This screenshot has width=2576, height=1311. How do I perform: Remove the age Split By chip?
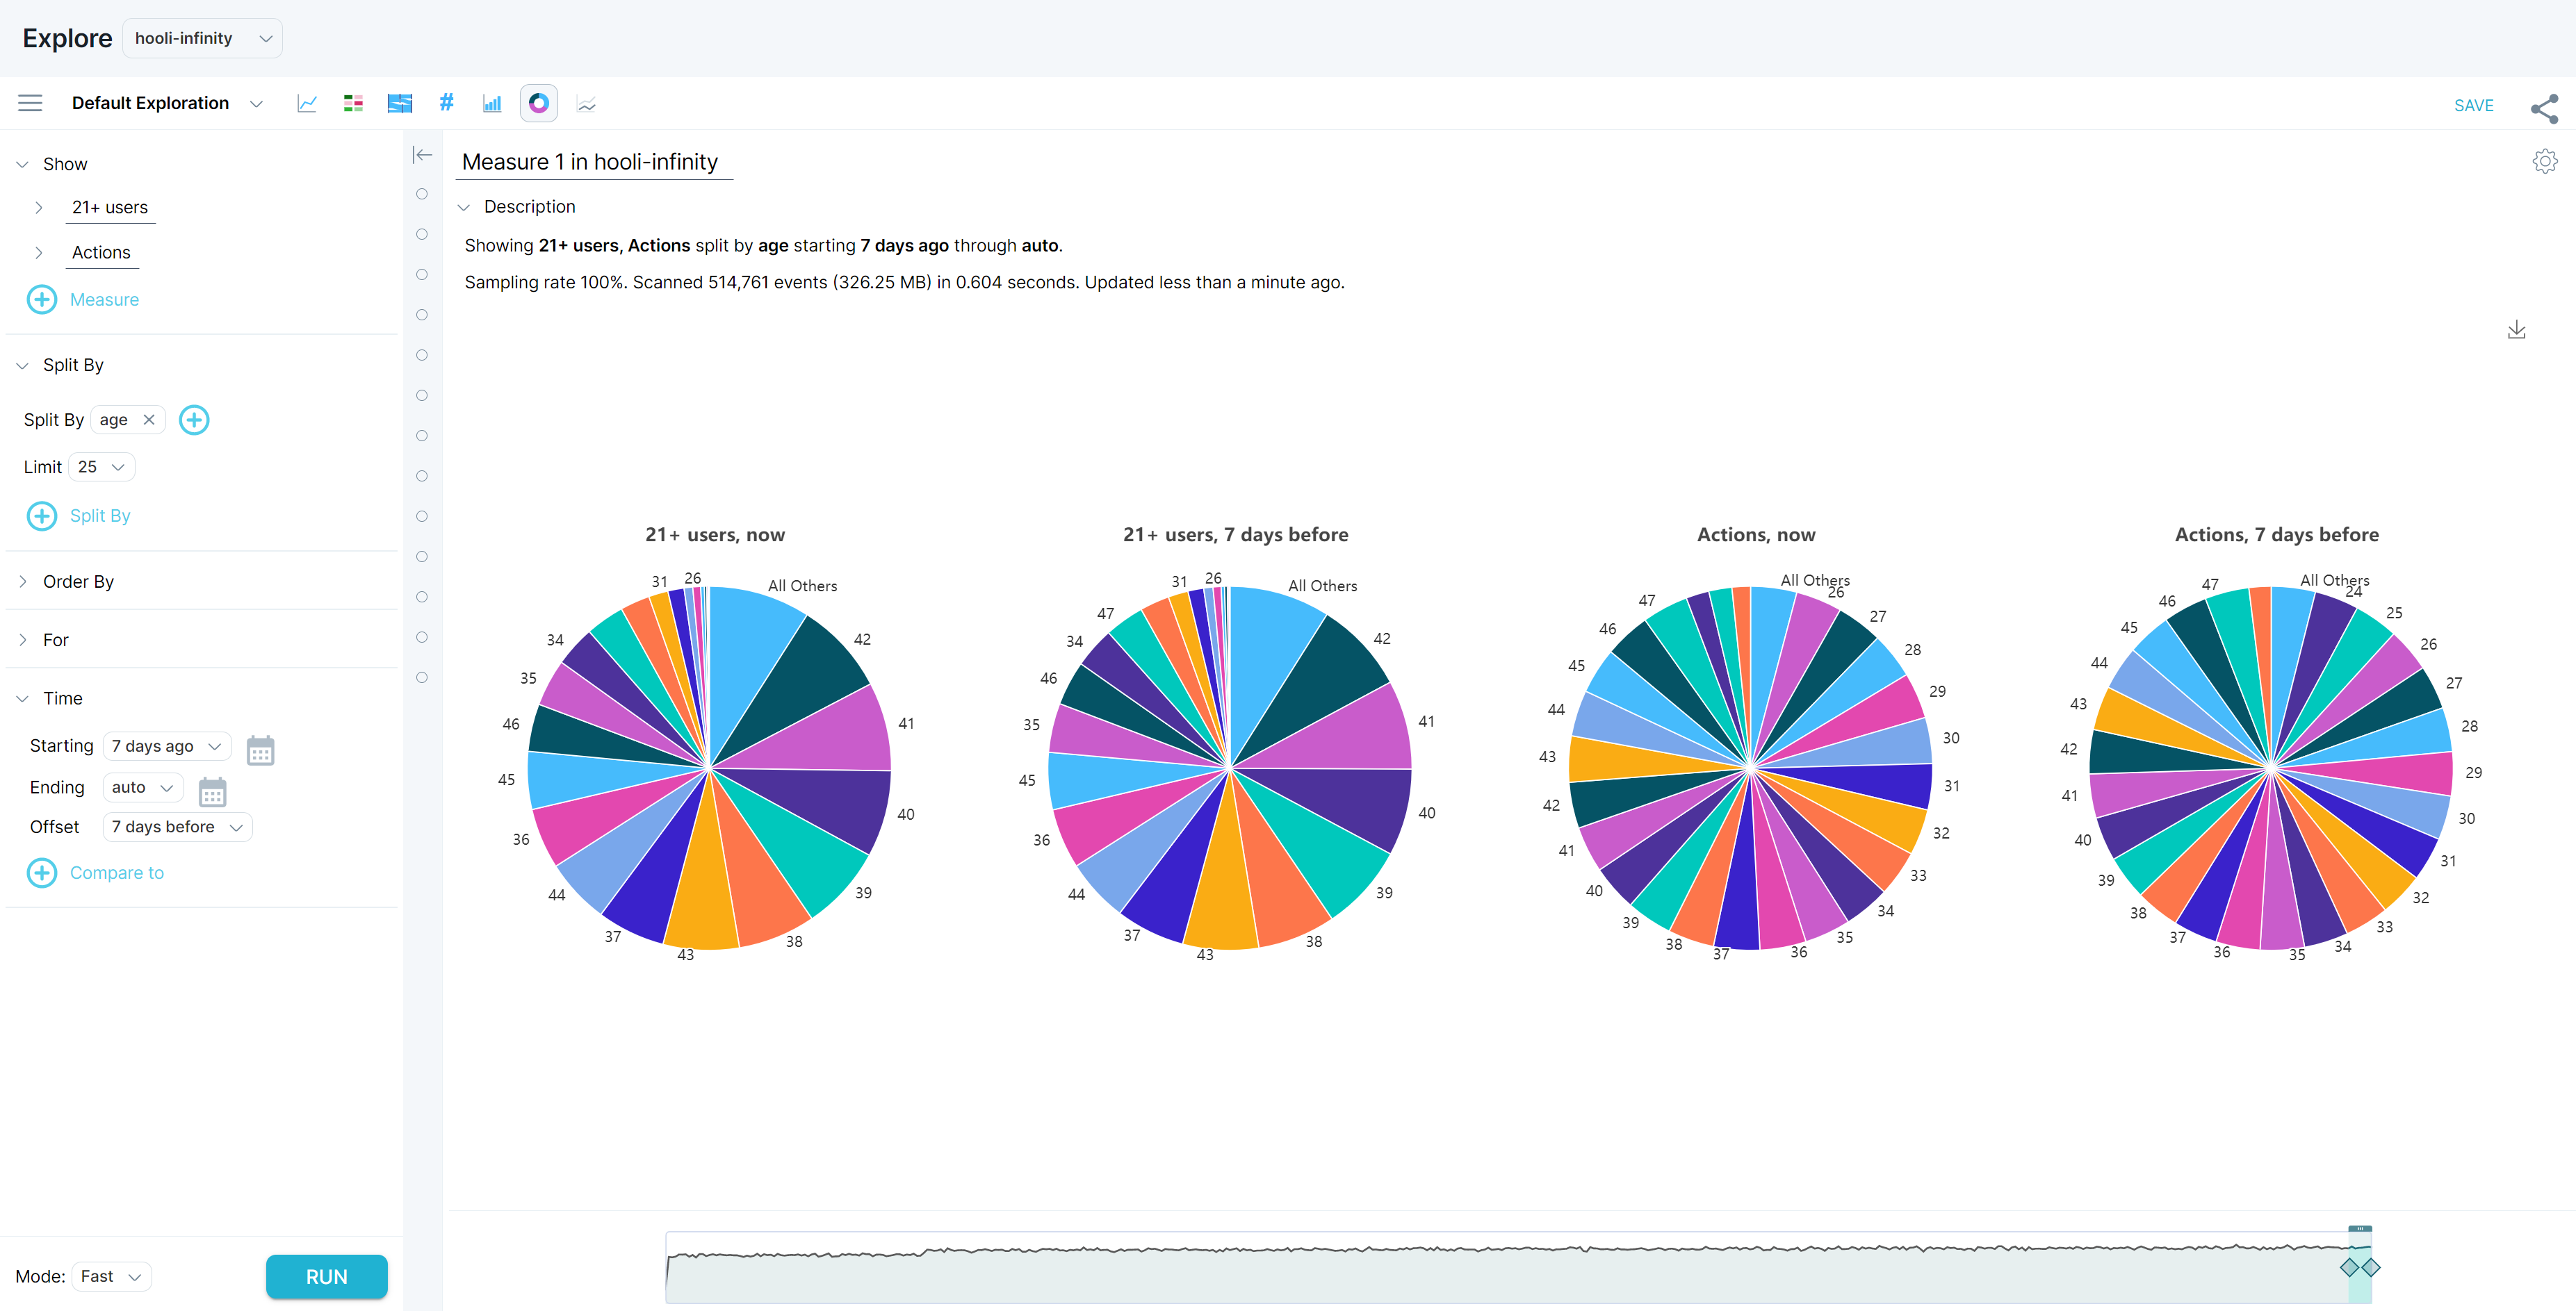[149, 419]
